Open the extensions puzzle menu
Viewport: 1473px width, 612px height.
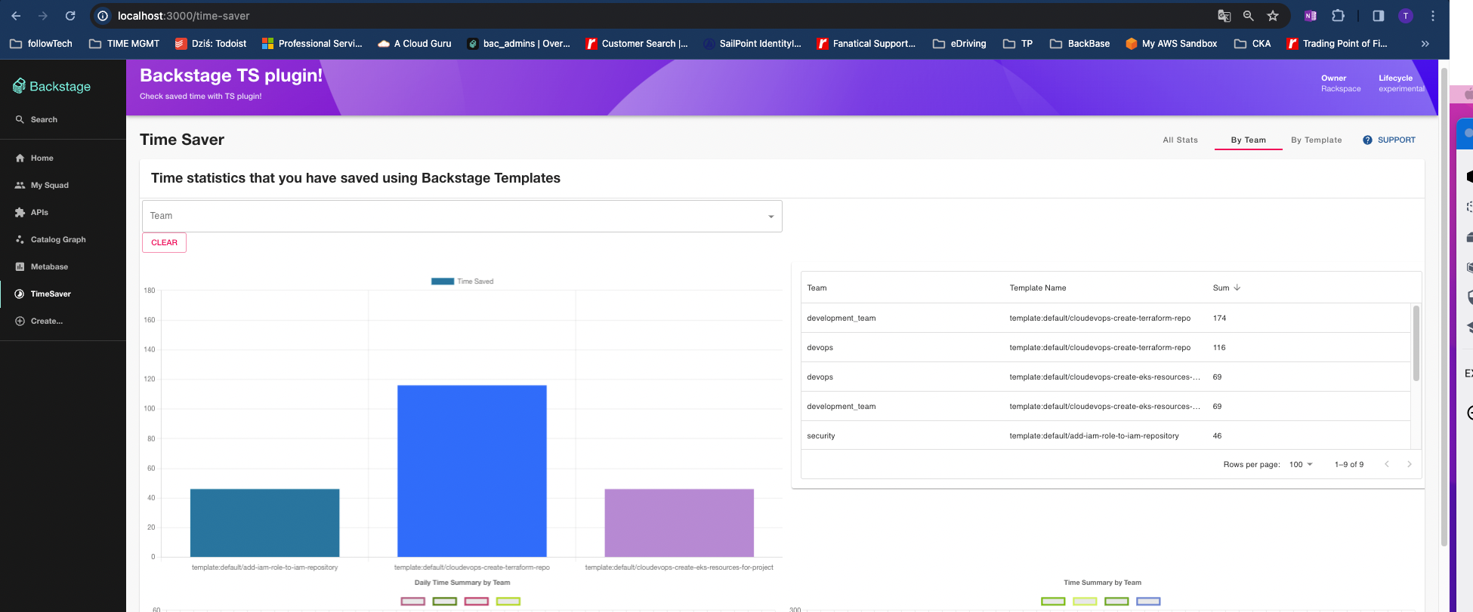click(x=1338, y=15)
